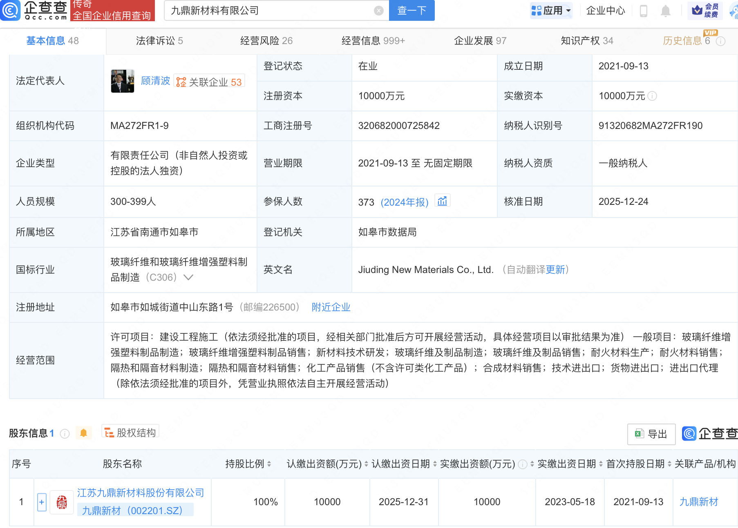738x528 pixels.
Task: Expand the industry classification C306 chevron
Action: point(188,277)
